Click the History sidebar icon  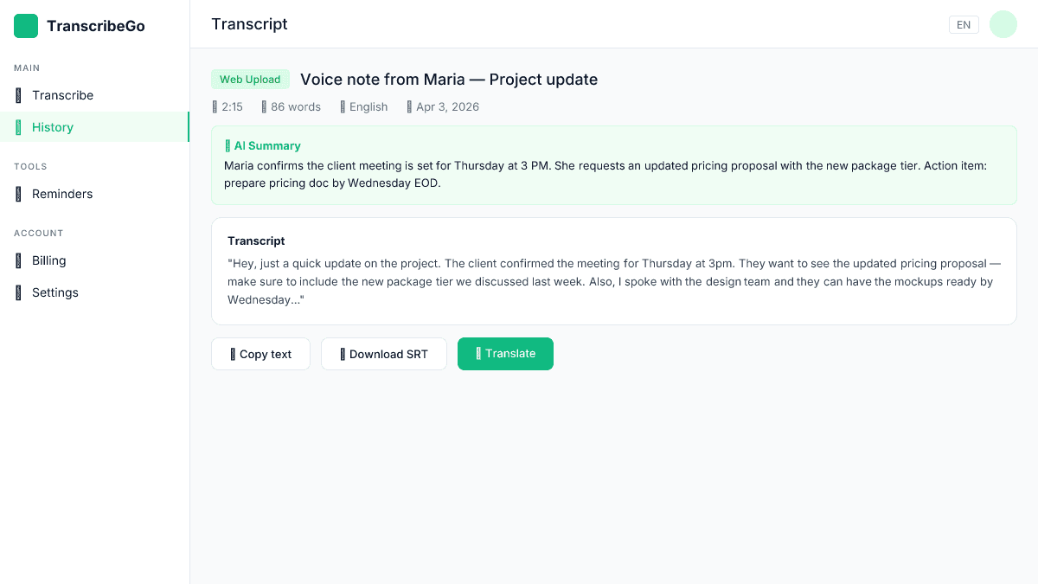(19, 127)
